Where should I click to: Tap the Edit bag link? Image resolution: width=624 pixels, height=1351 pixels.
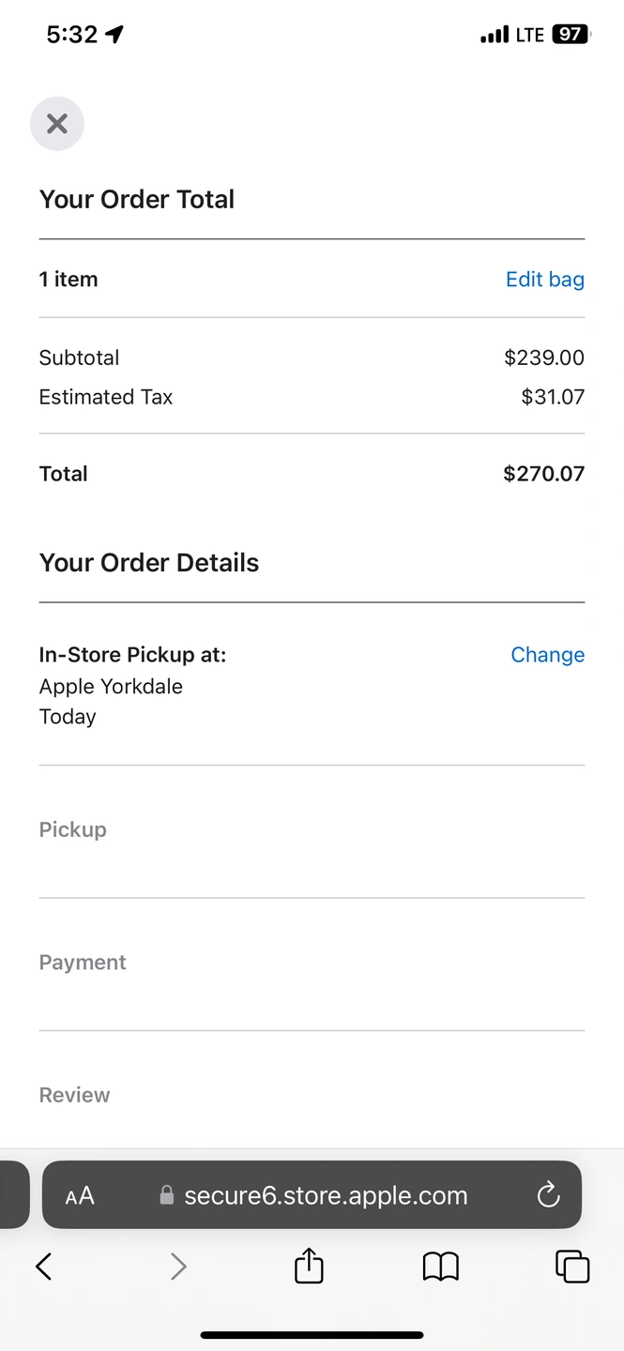(x=544, y=280)
